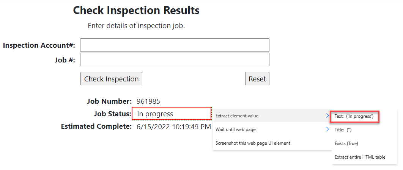Image resolution: width=403 pixels, height=170 pixels.
Task: Click the Job Number value 961985
Action: (x=148, y=101)
